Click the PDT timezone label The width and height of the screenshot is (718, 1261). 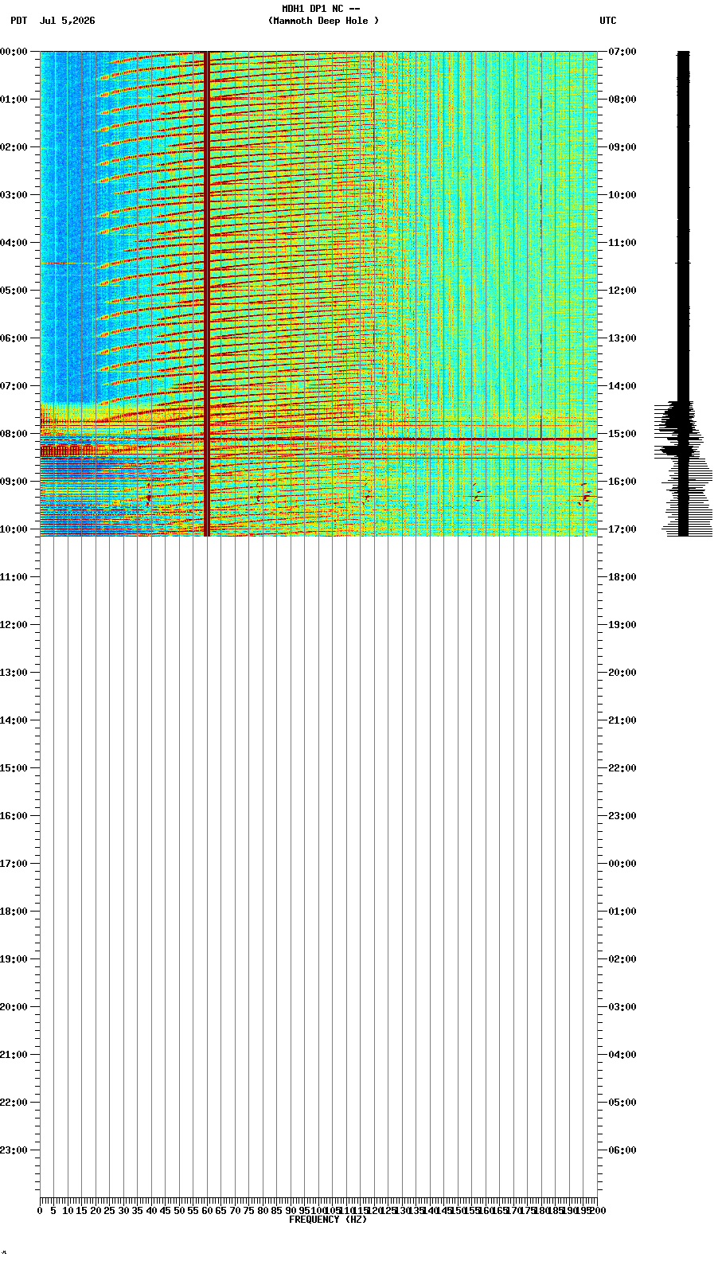point(18,21)
